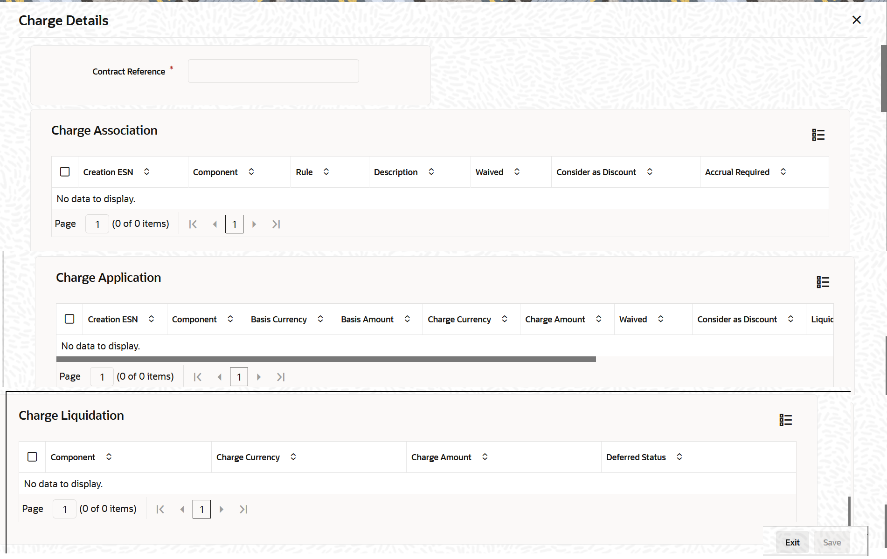Go to first page in Charge Association

tap(193, 224)
